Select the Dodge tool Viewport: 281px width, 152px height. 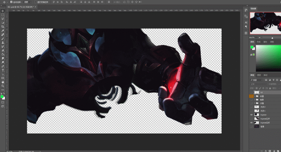3,62
